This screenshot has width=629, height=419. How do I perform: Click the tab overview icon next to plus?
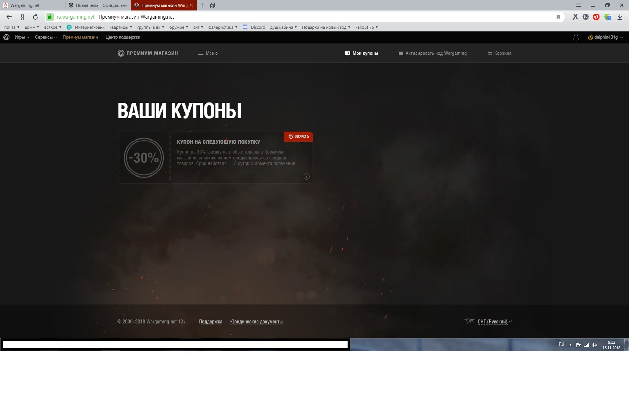(x=212, y=5)
